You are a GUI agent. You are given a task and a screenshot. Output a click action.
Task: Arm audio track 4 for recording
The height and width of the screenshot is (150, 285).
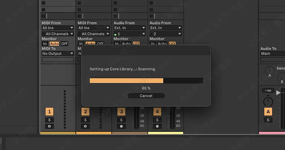coord(157,126)
